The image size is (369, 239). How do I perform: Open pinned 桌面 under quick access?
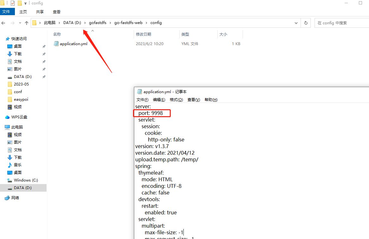(x=18, y=46)
